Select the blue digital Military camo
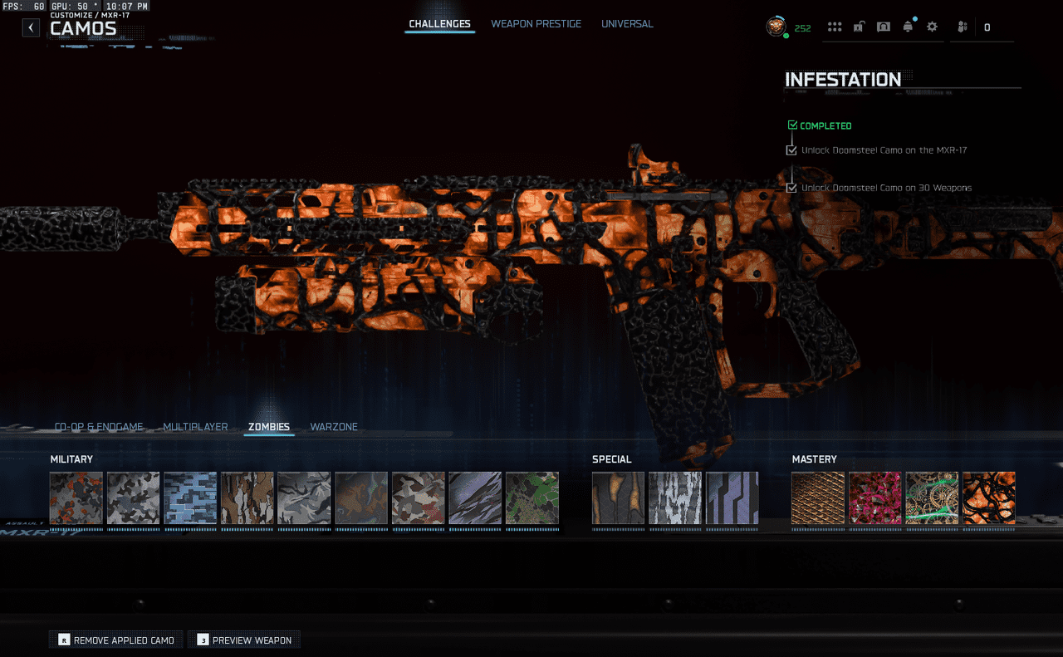The height and width of the screenshot is (657, 1063). 190,498
